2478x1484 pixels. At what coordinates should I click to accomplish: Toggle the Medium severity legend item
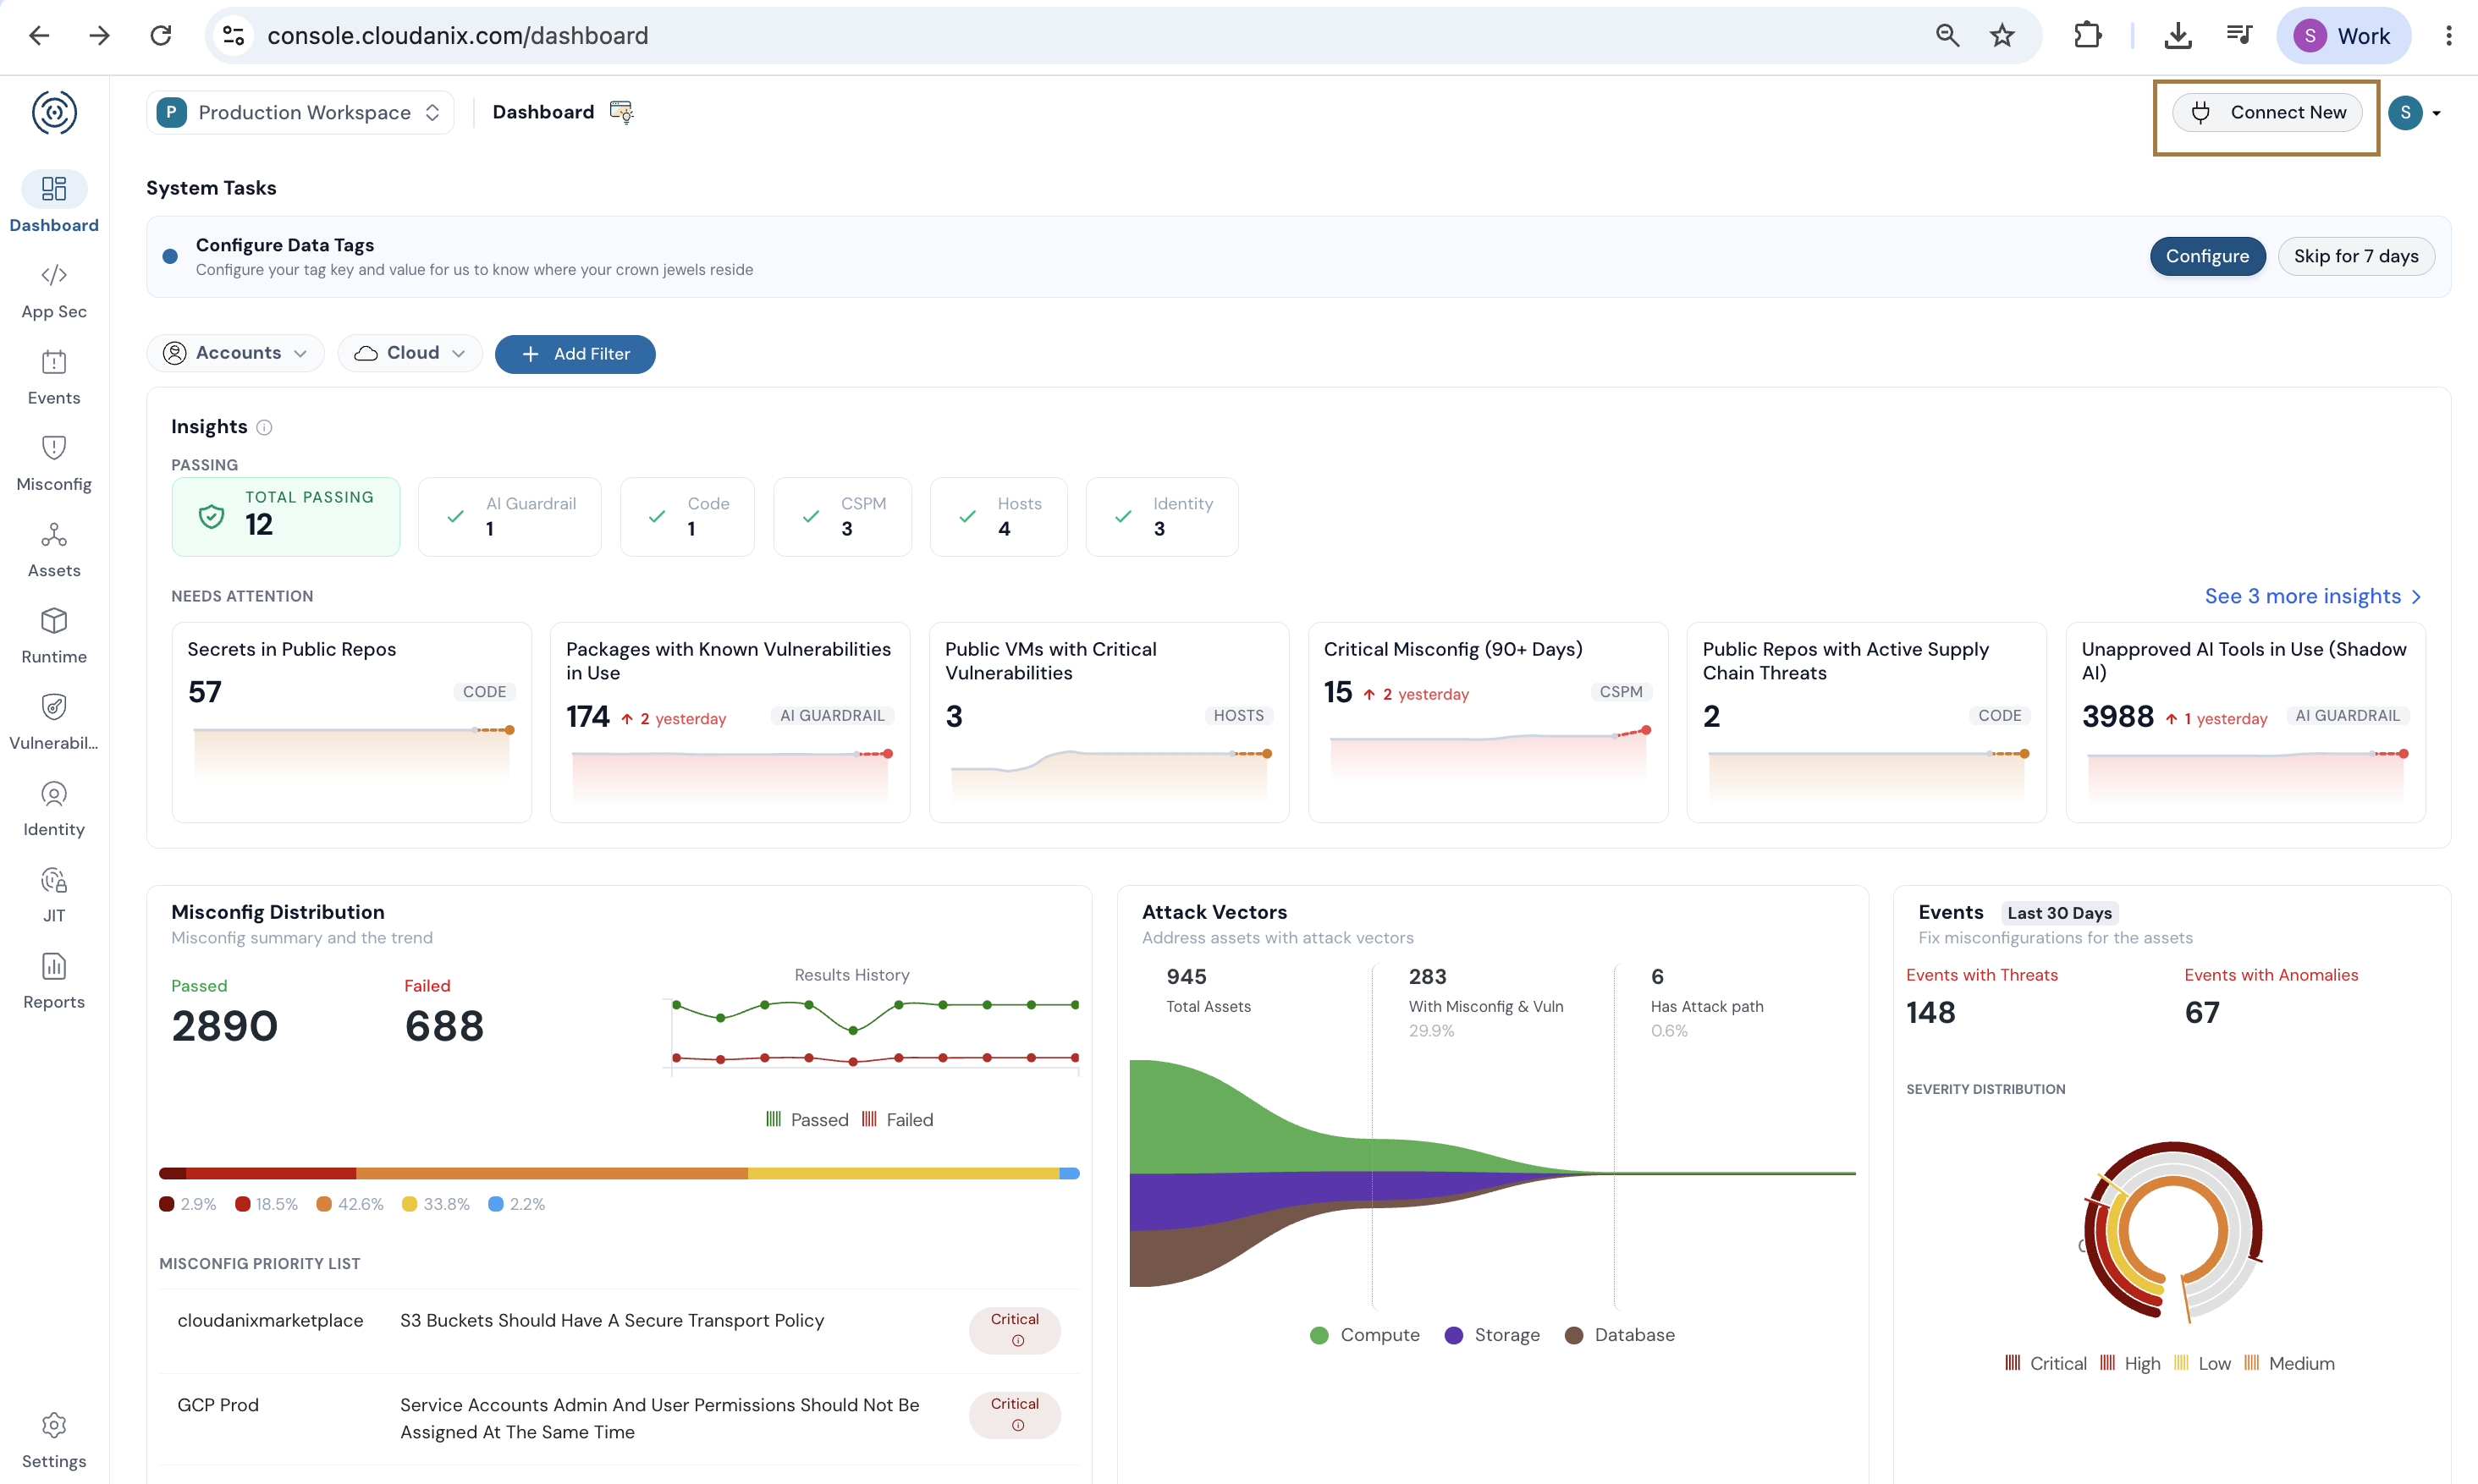pyautogui.click(x=2289, y=1363)
